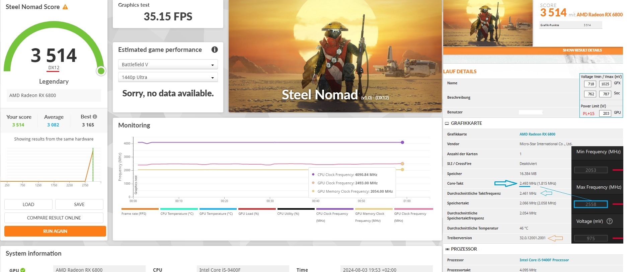Click AMD Radeon RX 6800 link beside score 3 514
631x272 pixels.
(x=600, y=15)
